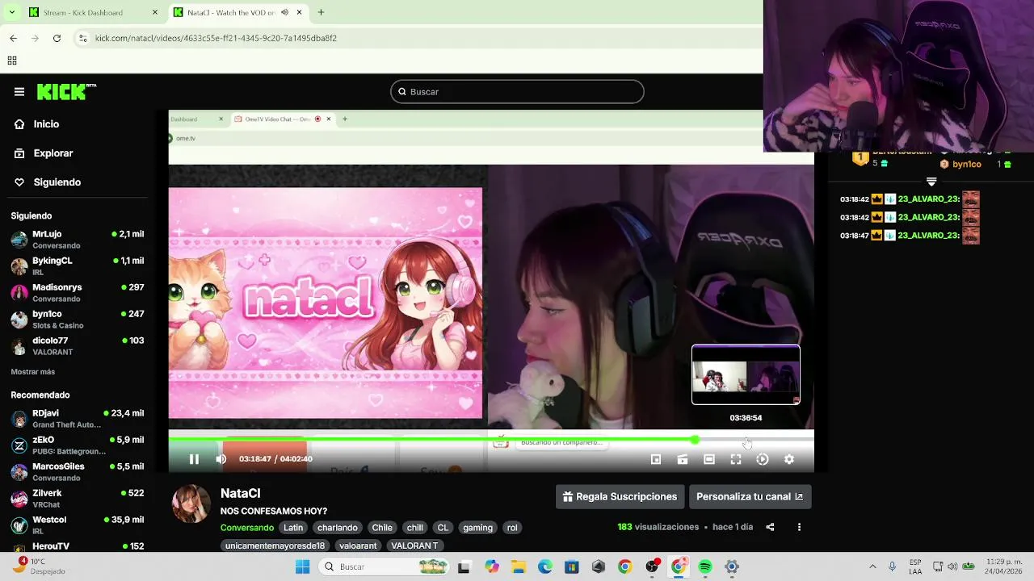Open Madisonrys channel in the sidebar

point(78,293)
